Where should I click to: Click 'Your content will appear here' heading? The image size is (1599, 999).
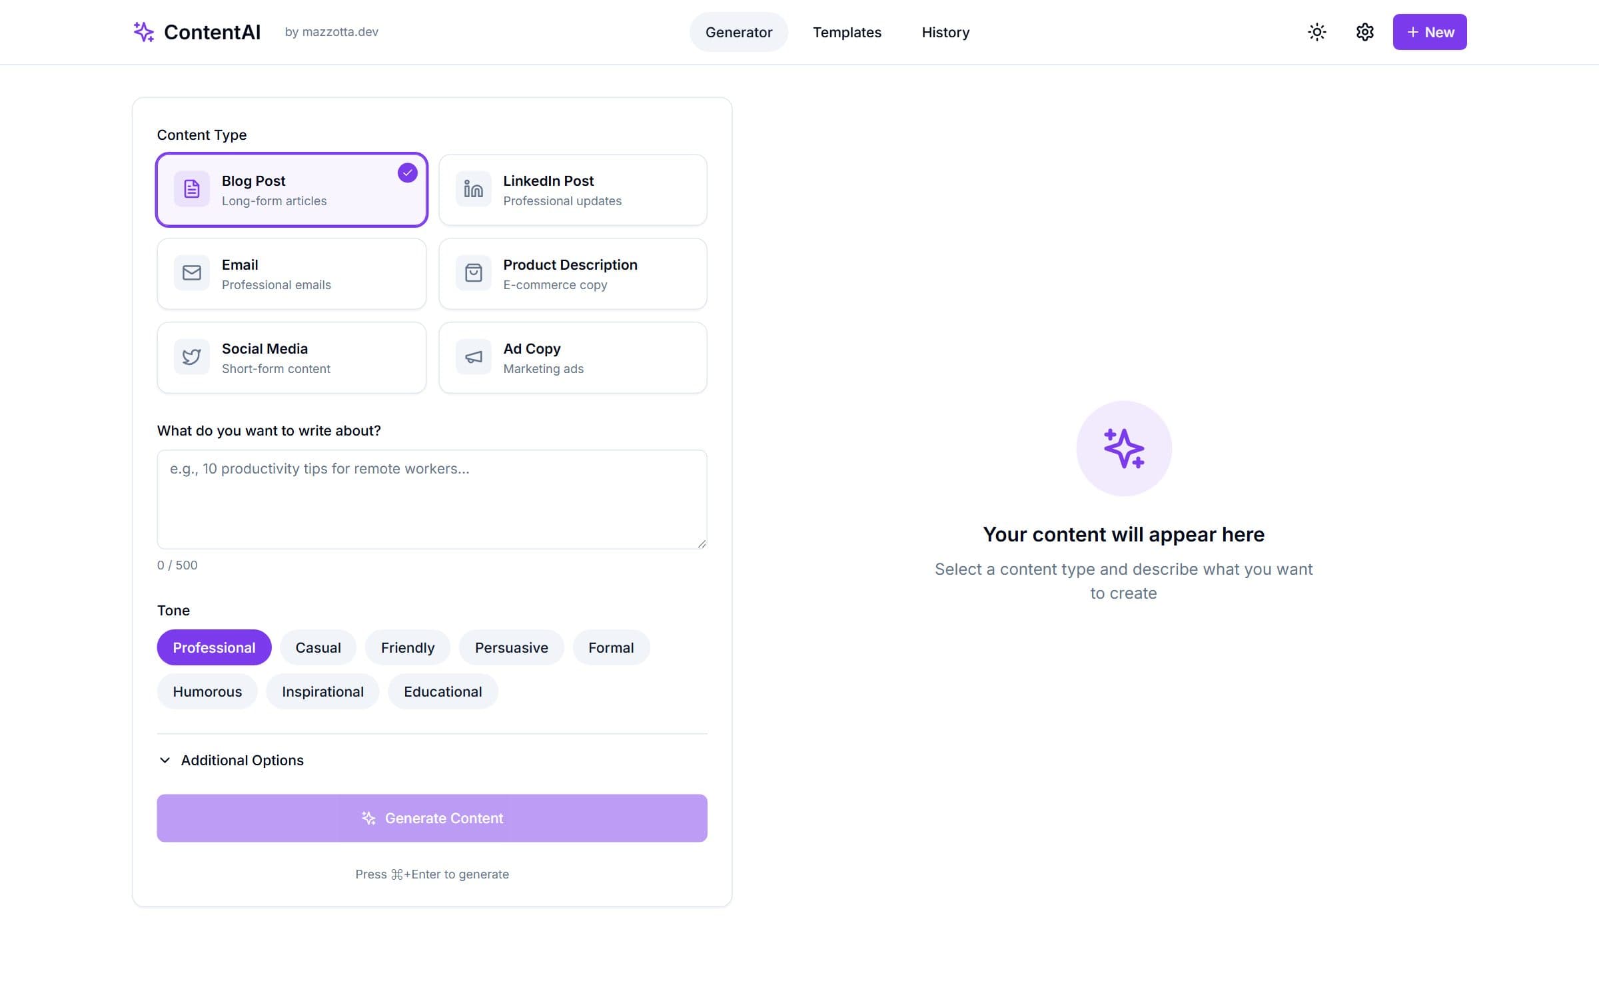(1124, 534)
